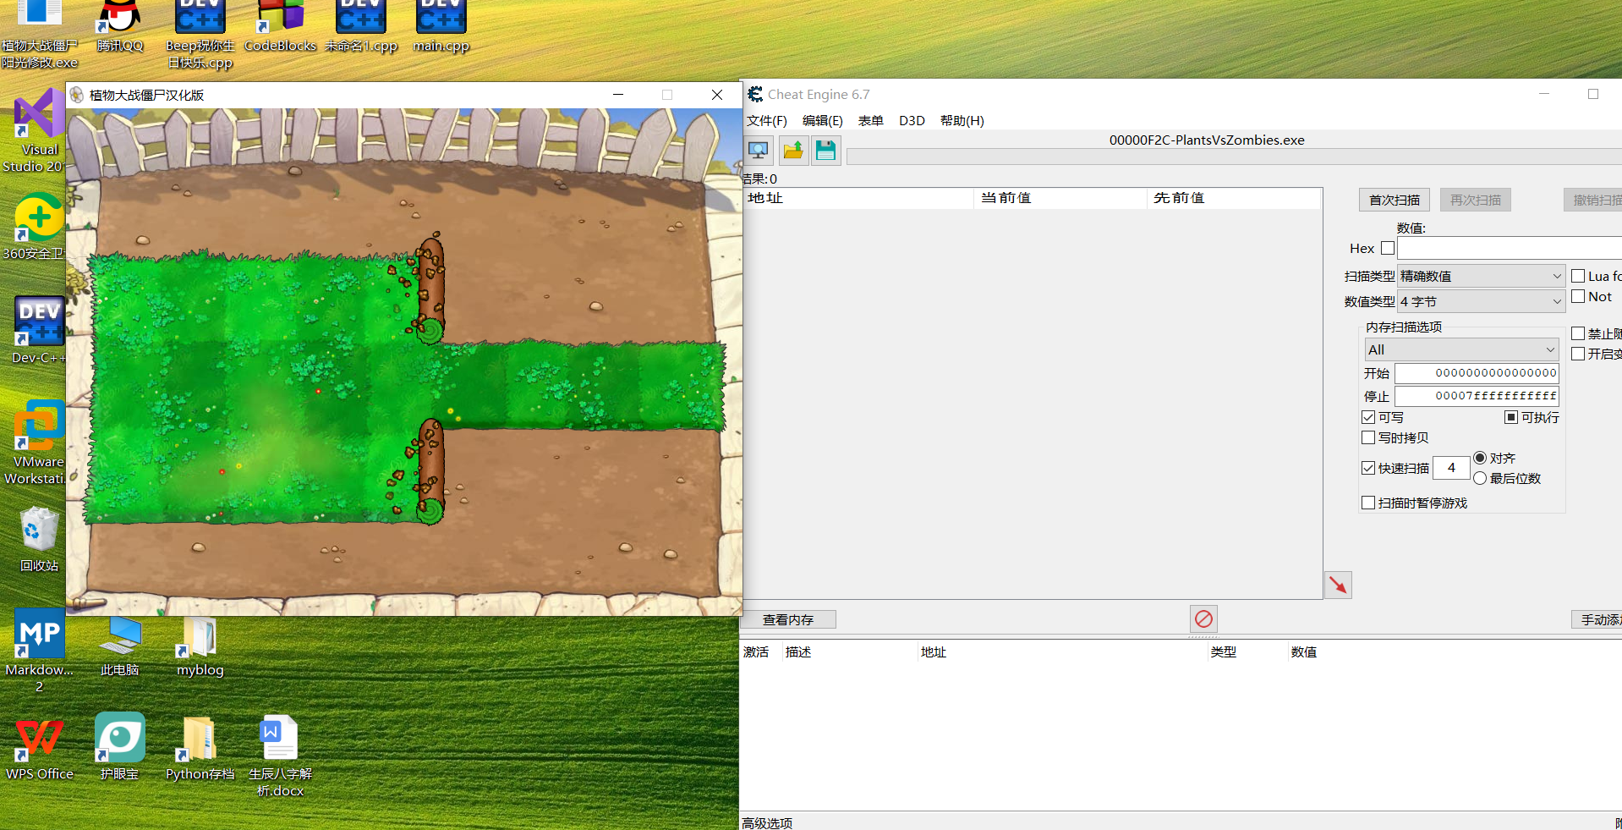Enable 扫描时暂停游戏 checkbox
This screenshot has height=830, width=1622.
[x=1368, y=503]
